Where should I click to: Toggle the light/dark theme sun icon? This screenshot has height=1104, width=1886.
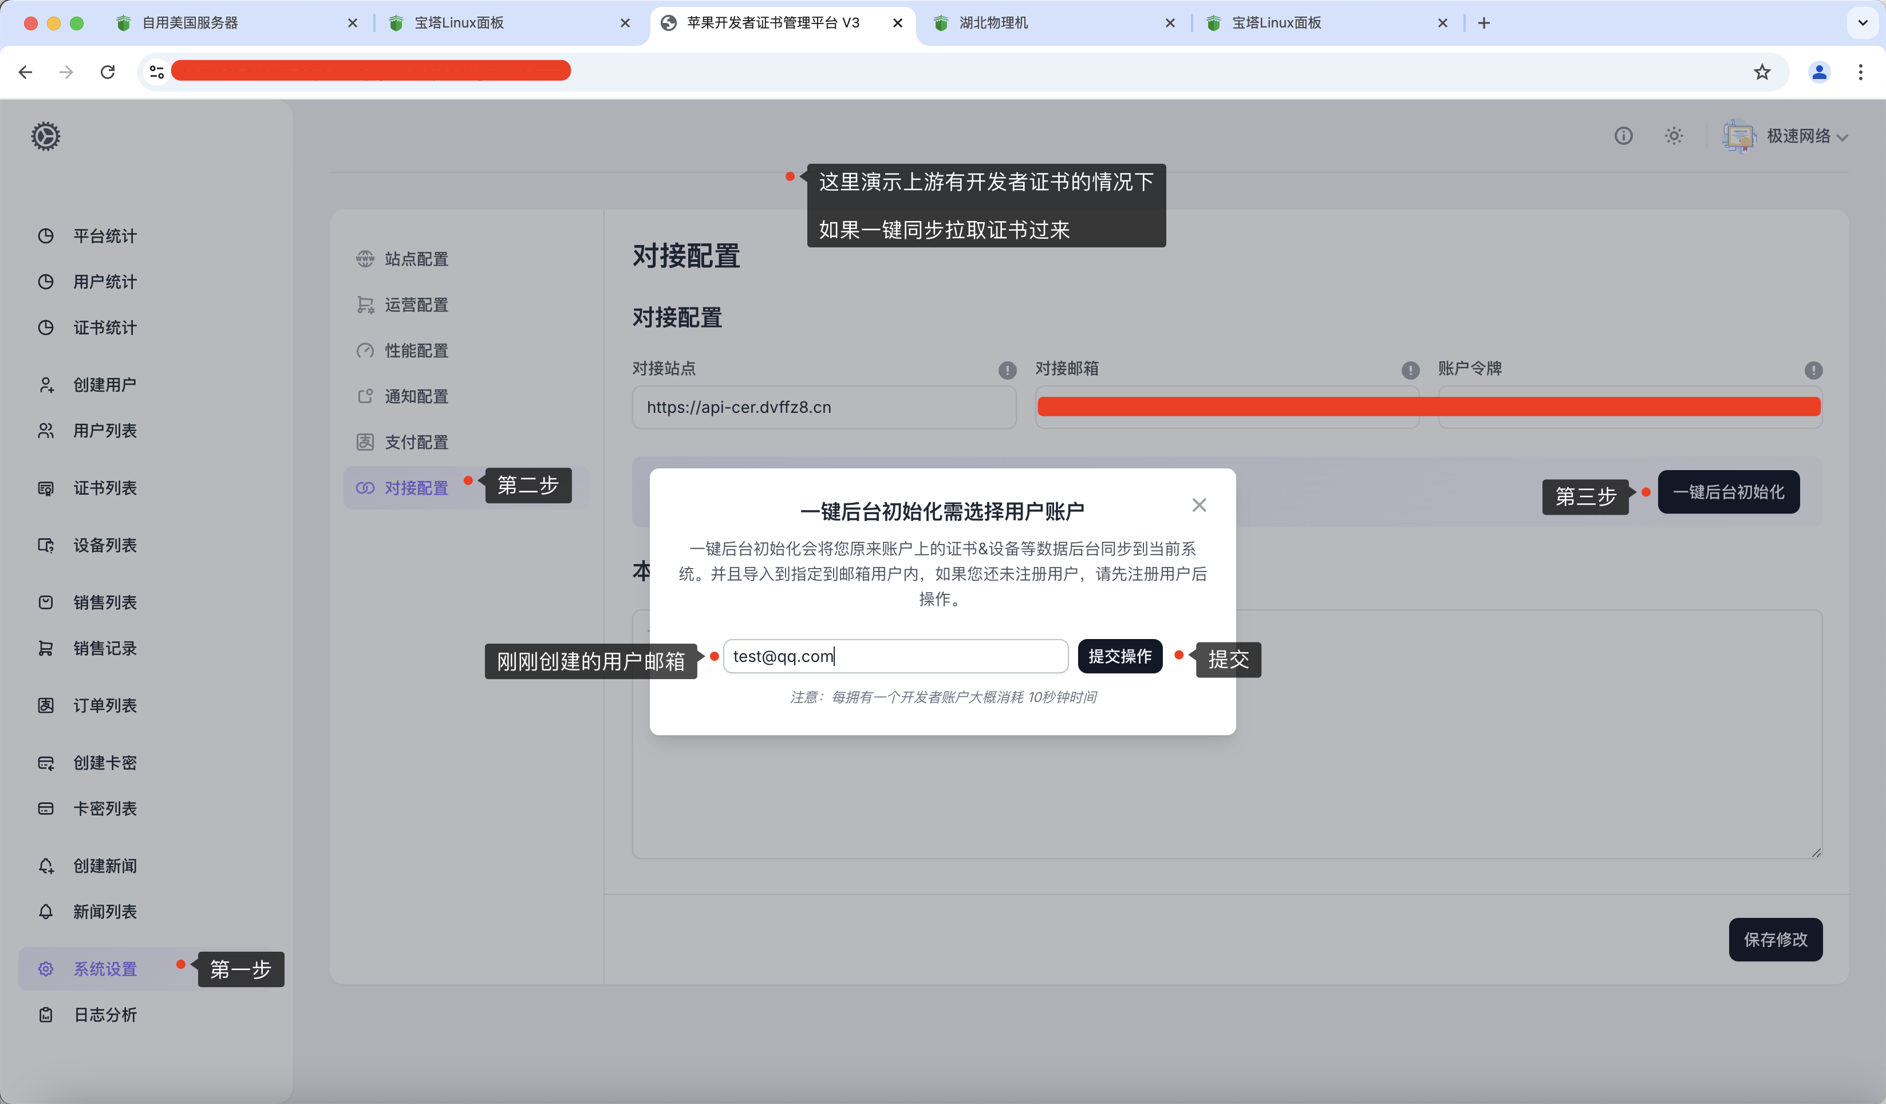pos(1674,136)
